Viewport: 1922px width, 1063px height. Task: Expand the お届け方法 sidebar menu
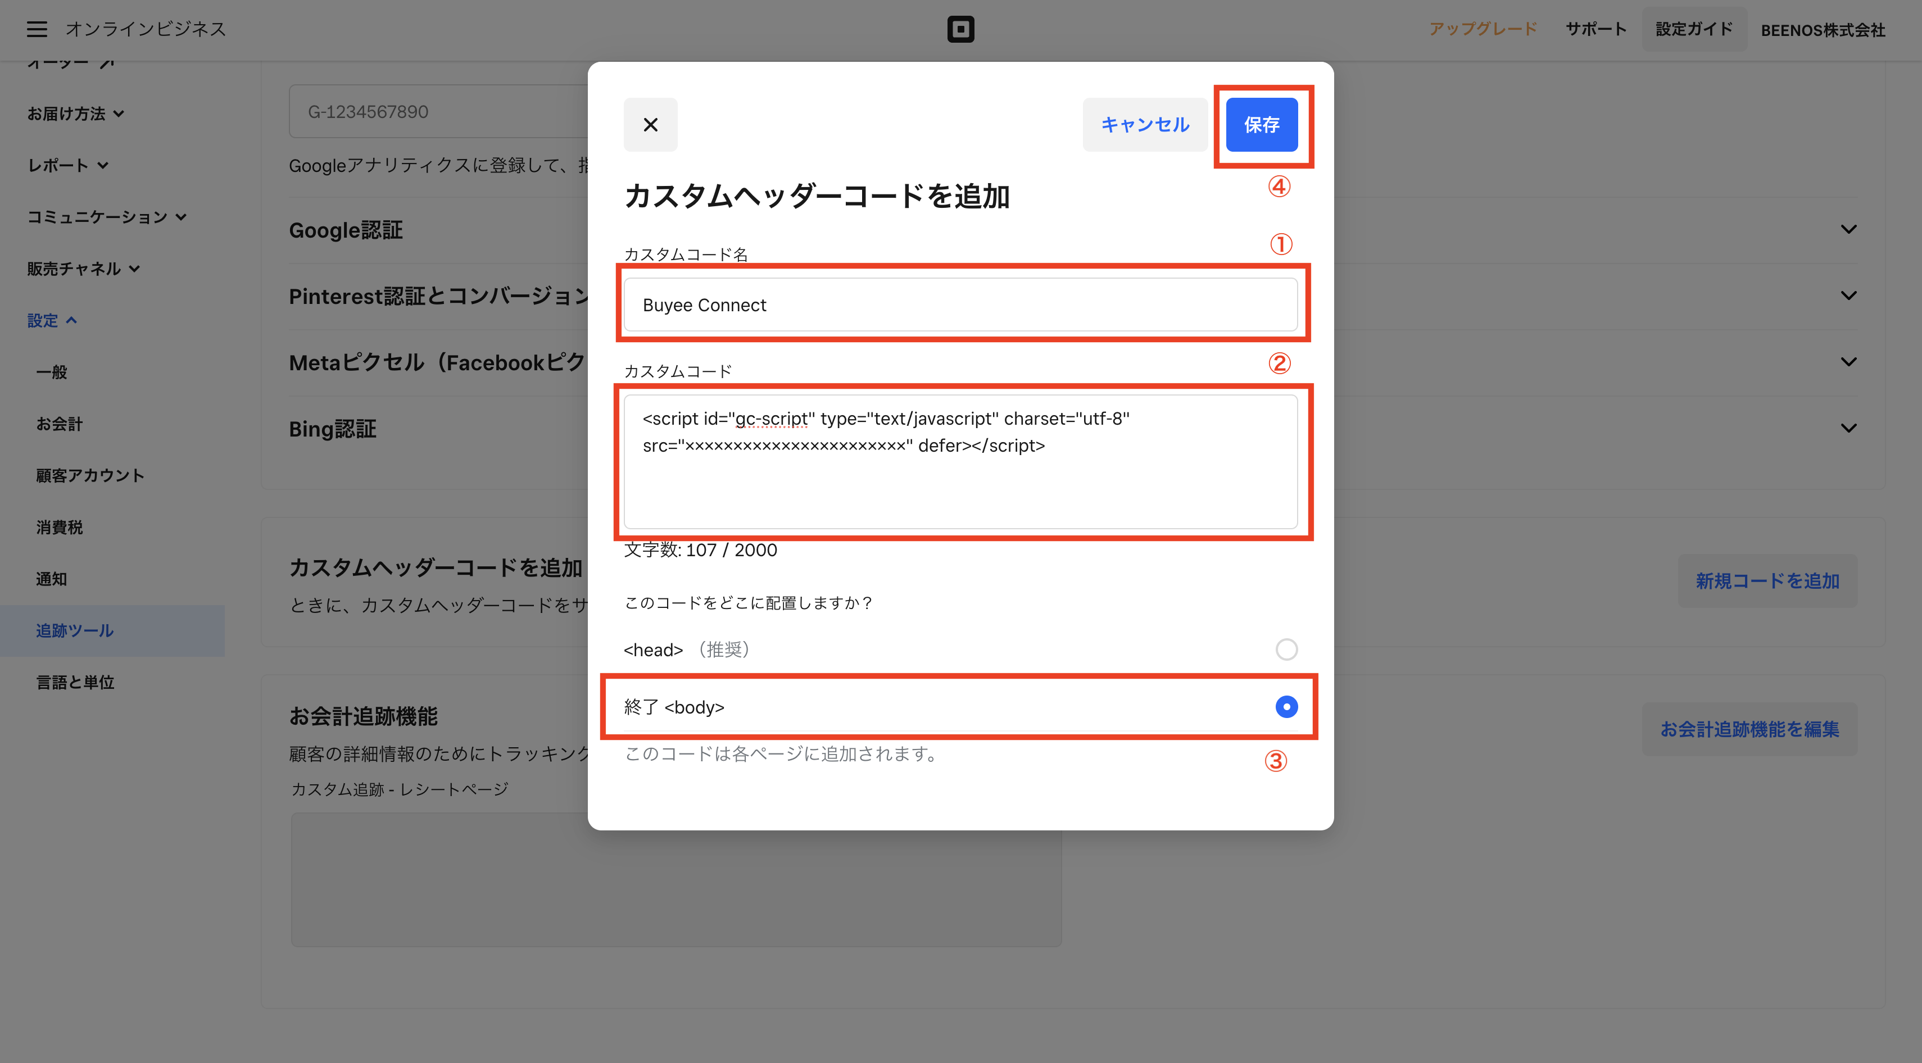(x=75, y=113)
